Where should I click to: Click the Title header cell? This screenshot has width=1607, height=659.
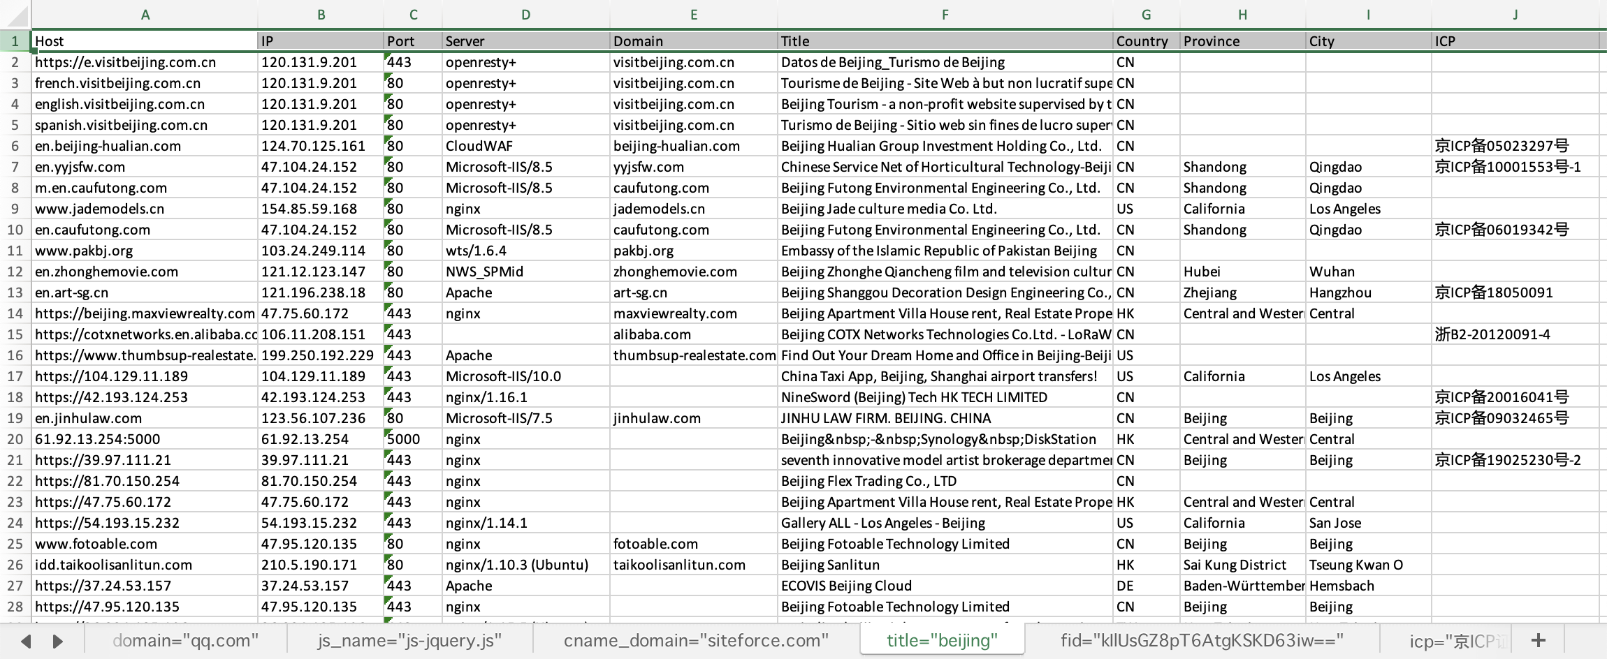coord(945,41)
